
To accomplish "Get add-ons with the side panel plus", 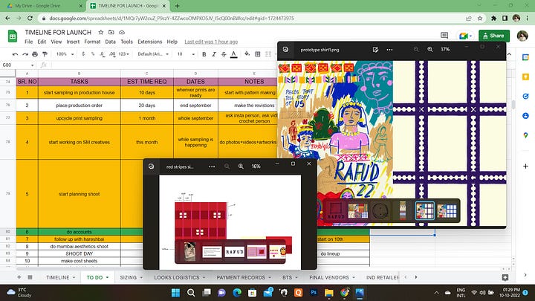I will click(525, 166).
